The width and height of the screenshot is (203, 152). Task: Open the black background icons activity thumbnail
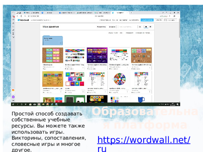click(x=97, y=99)
